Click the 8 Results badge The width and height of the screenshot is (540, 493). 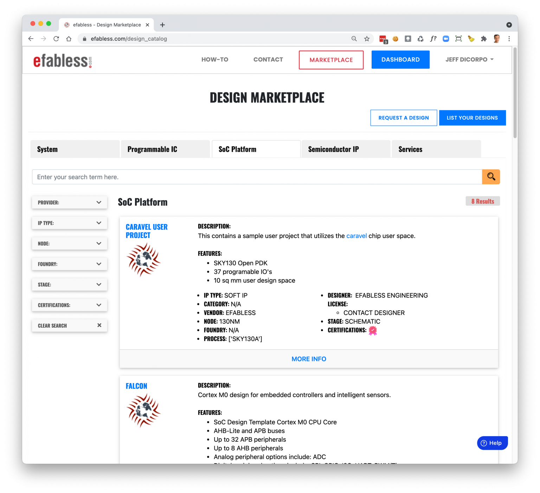pos(483,201)
